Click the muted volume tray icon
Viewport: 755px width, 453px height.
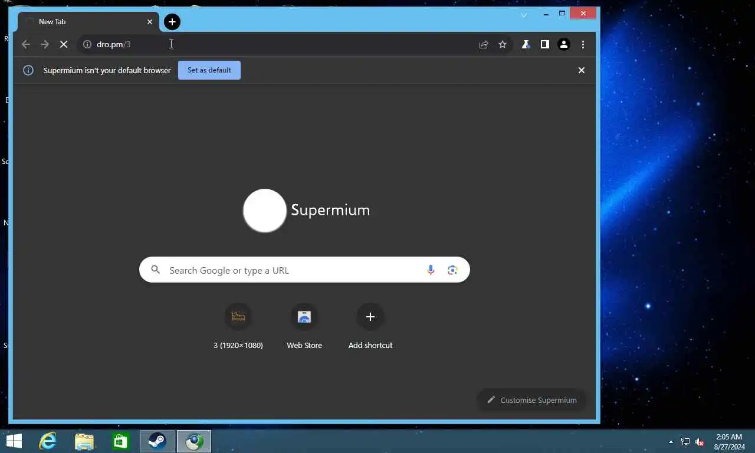(x=700, y=442)
